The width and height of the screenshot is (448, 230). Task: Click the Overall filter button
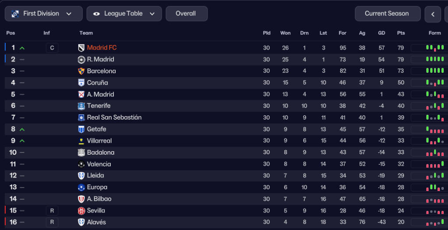[186, 14]
